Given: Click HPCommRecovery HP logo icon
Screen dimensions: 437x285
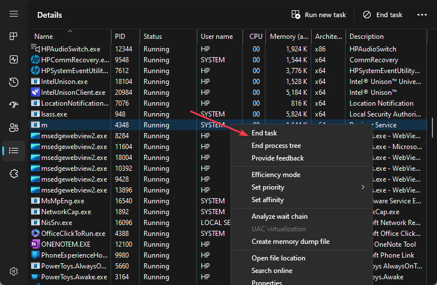Looking at the screenshot, I should click(35, 59).
